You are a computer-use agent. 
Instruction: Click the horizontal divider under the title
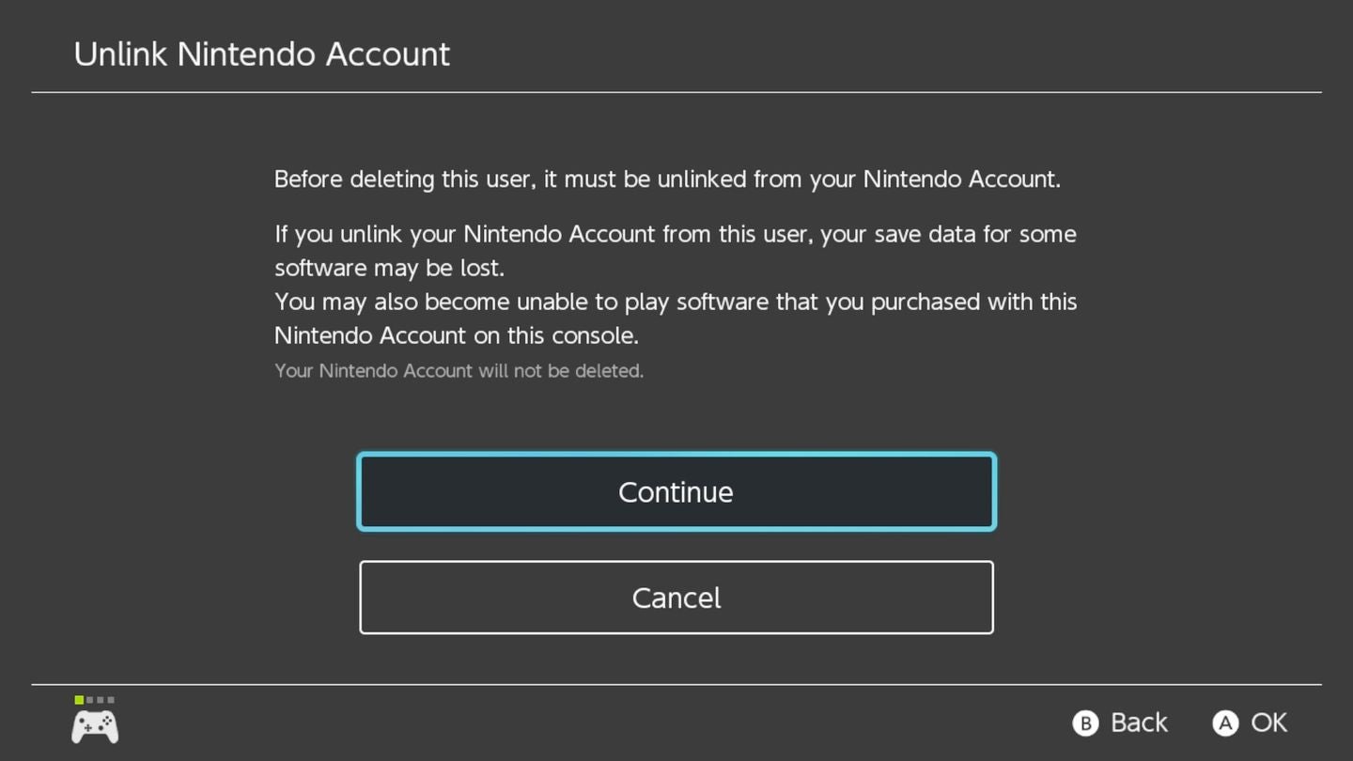coord(676,92)
